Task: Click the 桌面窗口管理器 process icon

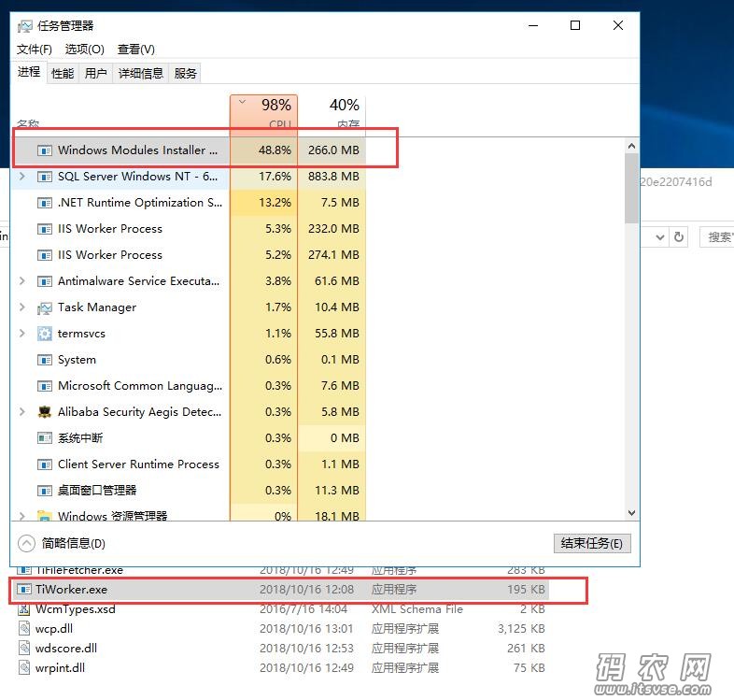Action: (x=45, y=491)
